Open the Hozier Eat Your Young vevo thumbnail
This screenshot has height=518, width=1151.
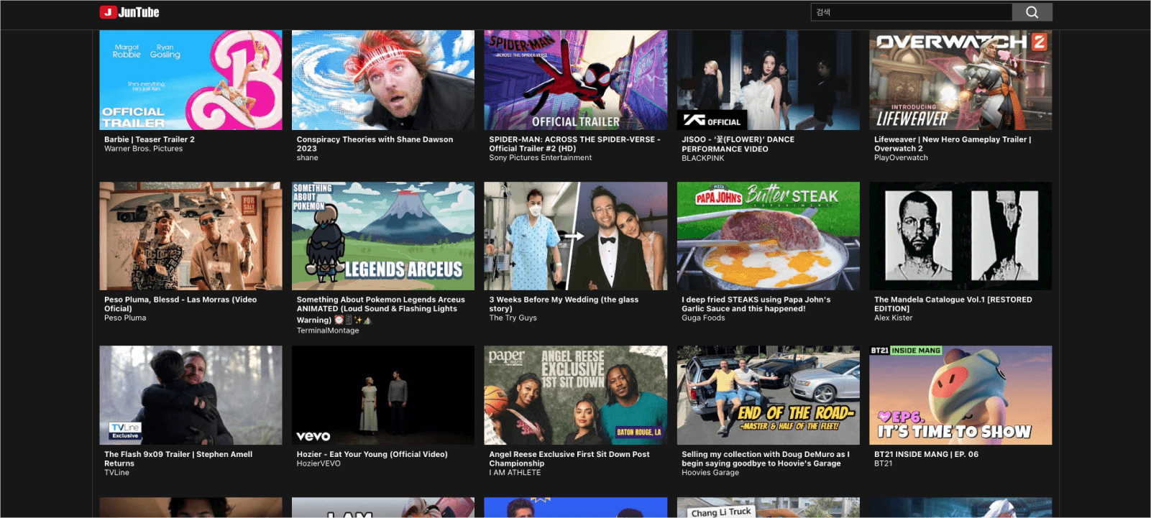(383, 395)
